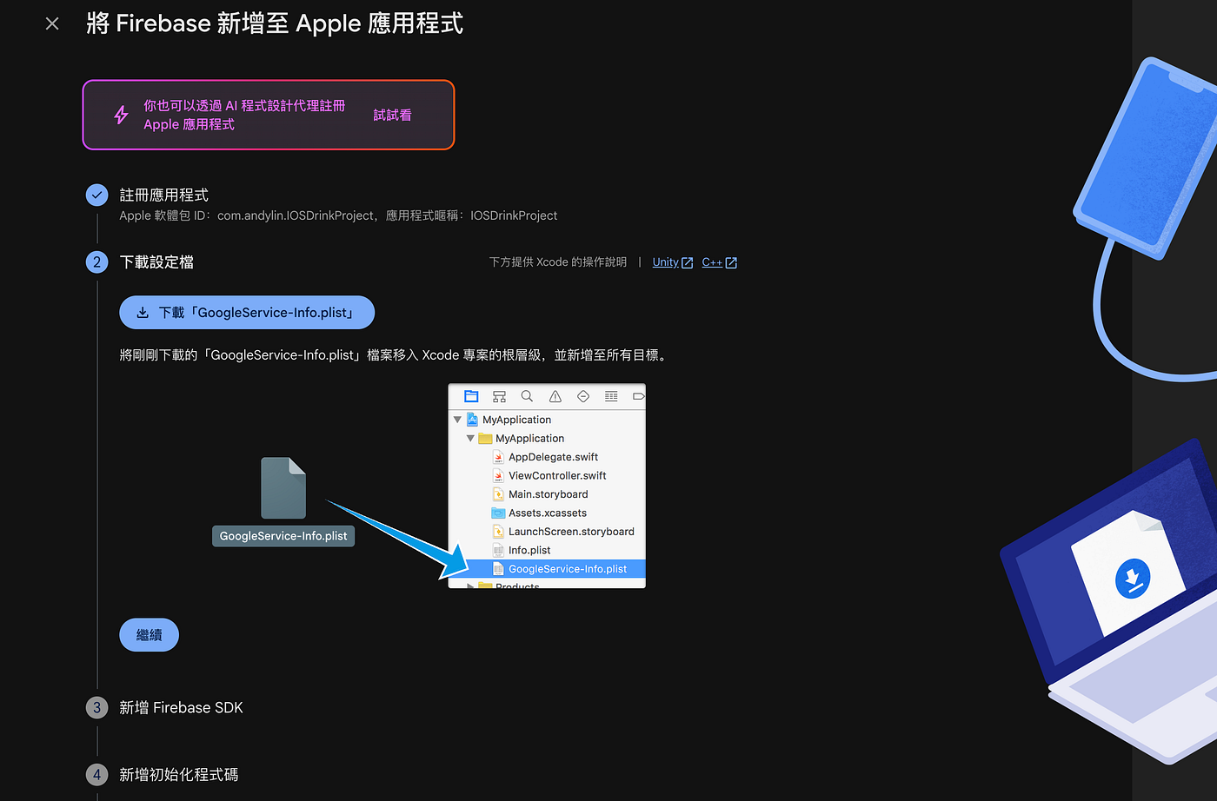This screenshot has height=801, width=1217.
Task: Click the gray plist file icon in the illustration
Action: [x=283, y=487]
